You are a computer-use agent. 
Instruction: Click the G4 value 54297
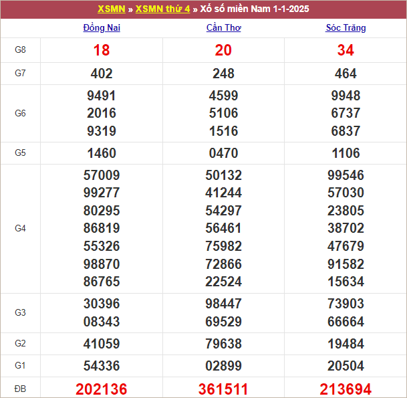pos(223,211)
